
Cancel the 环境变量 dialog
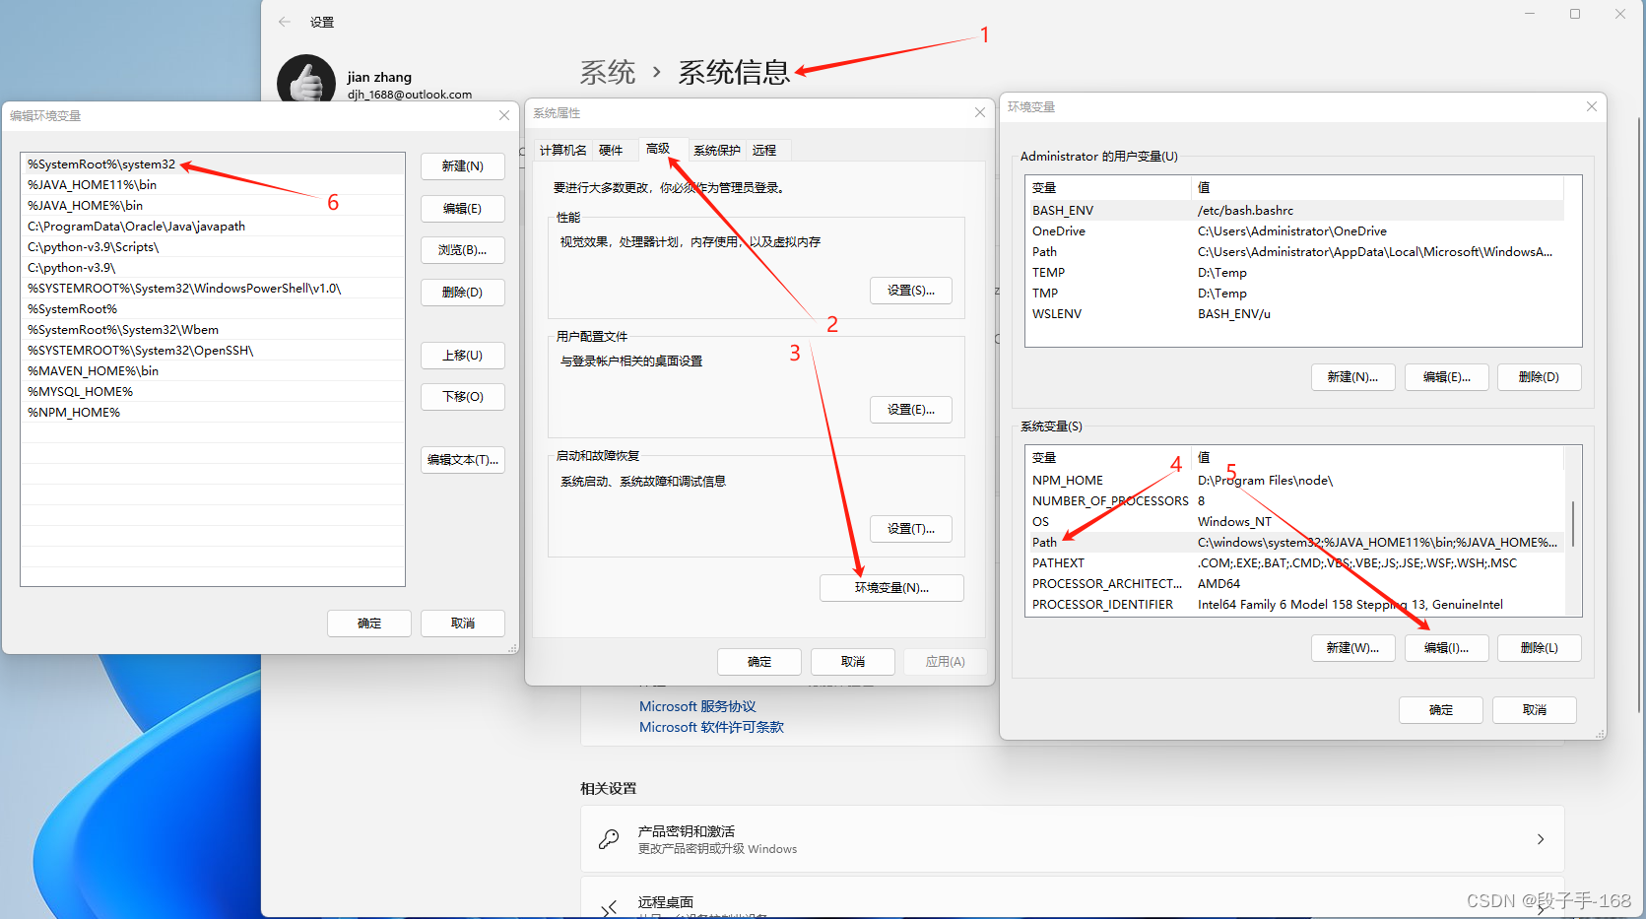1535,710
